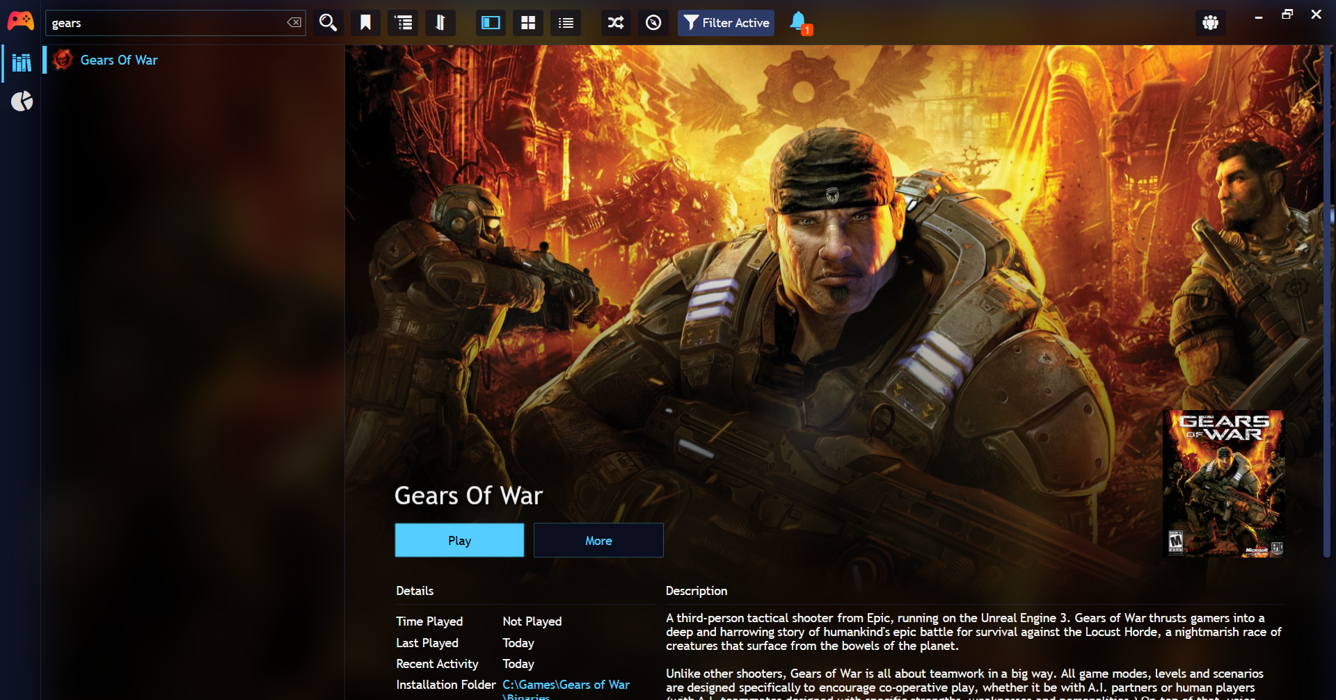
Task: Open the Filter Active panel
Action: click(726, 23)
